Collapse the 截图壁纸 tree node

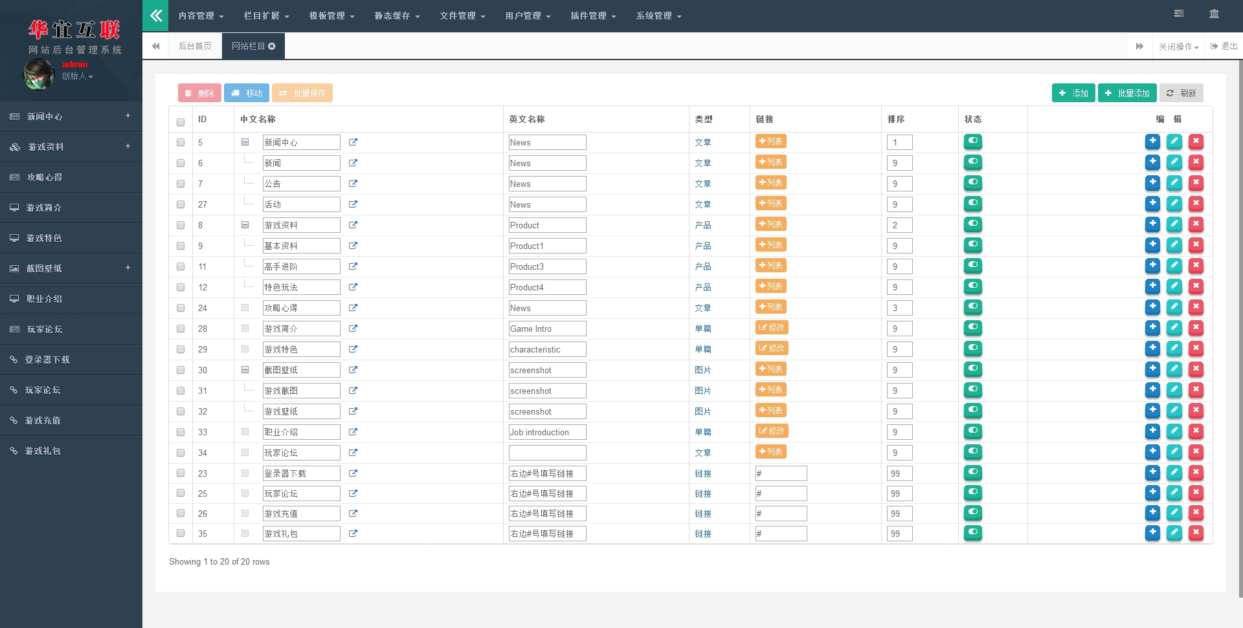click(245, 370)
